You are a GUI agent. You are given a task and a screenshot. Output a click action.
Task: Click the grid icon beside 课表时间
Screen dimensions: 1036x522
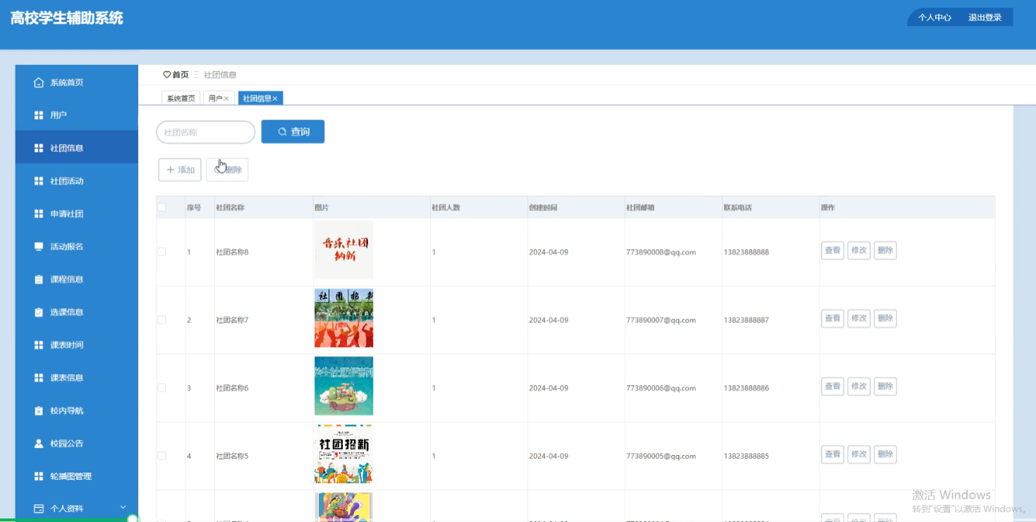(x=39, y=345)
